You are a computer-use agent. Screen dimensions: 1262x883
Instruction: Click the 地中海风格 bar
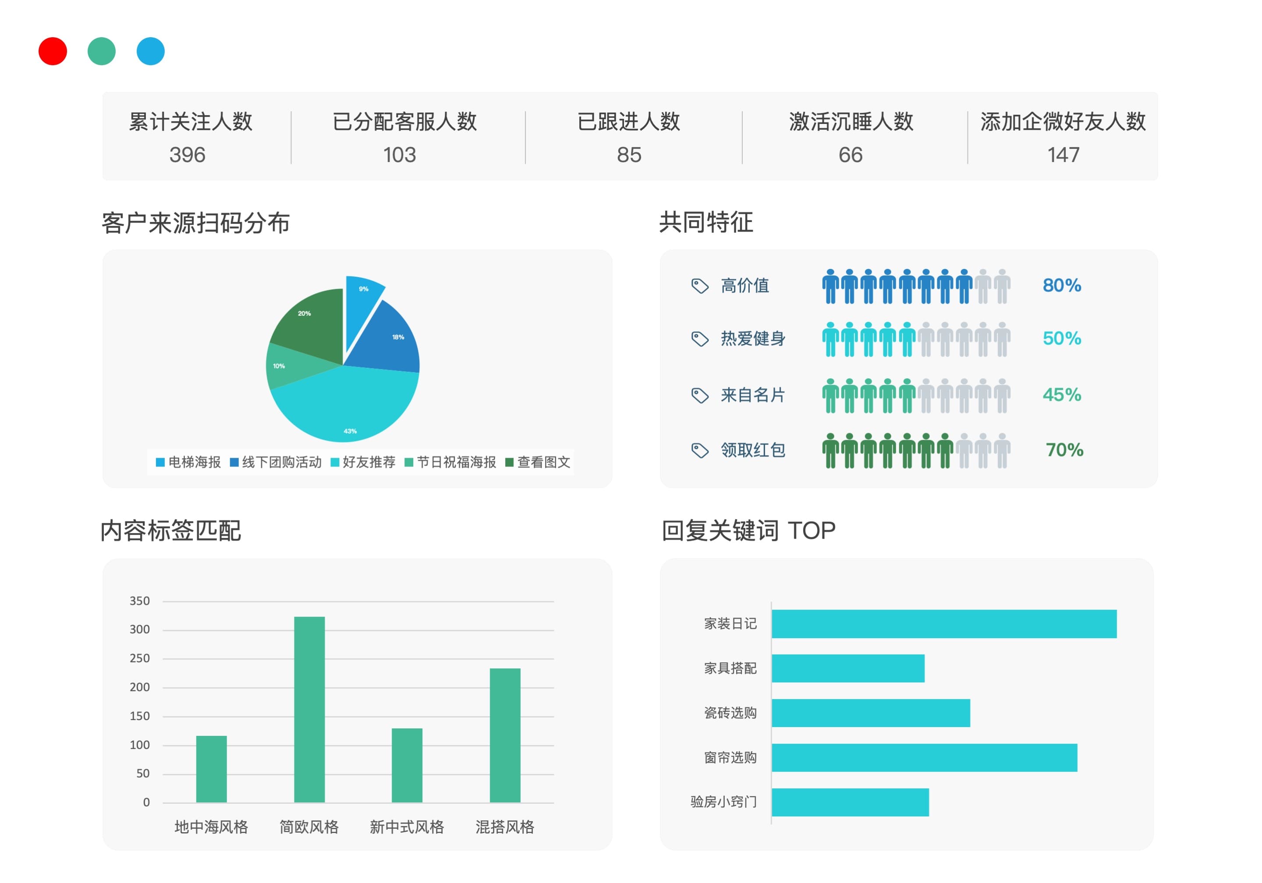tap(212, 769)
